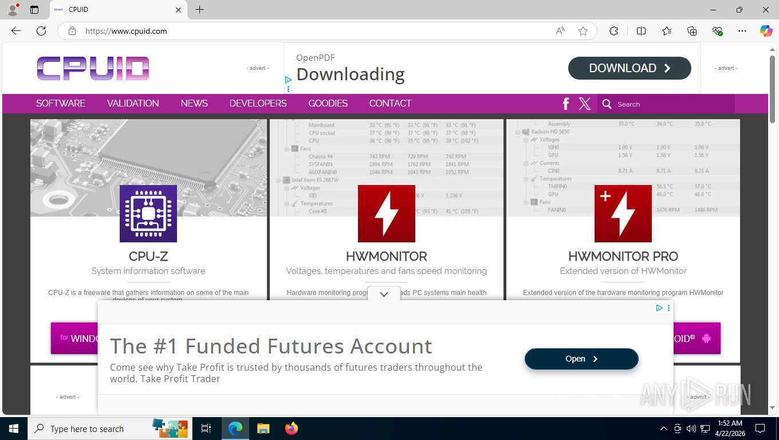Open the notifications center icon
The image size is (779, 440).
pos(760,429)
